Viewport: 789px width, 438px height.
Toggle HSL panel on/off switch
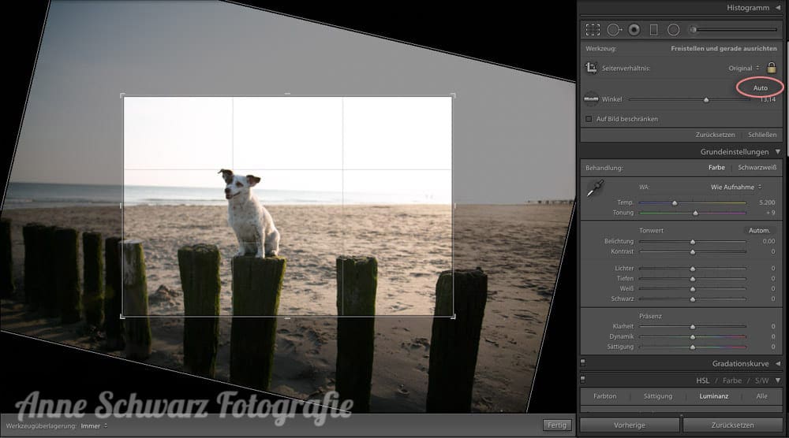point(583,380)
